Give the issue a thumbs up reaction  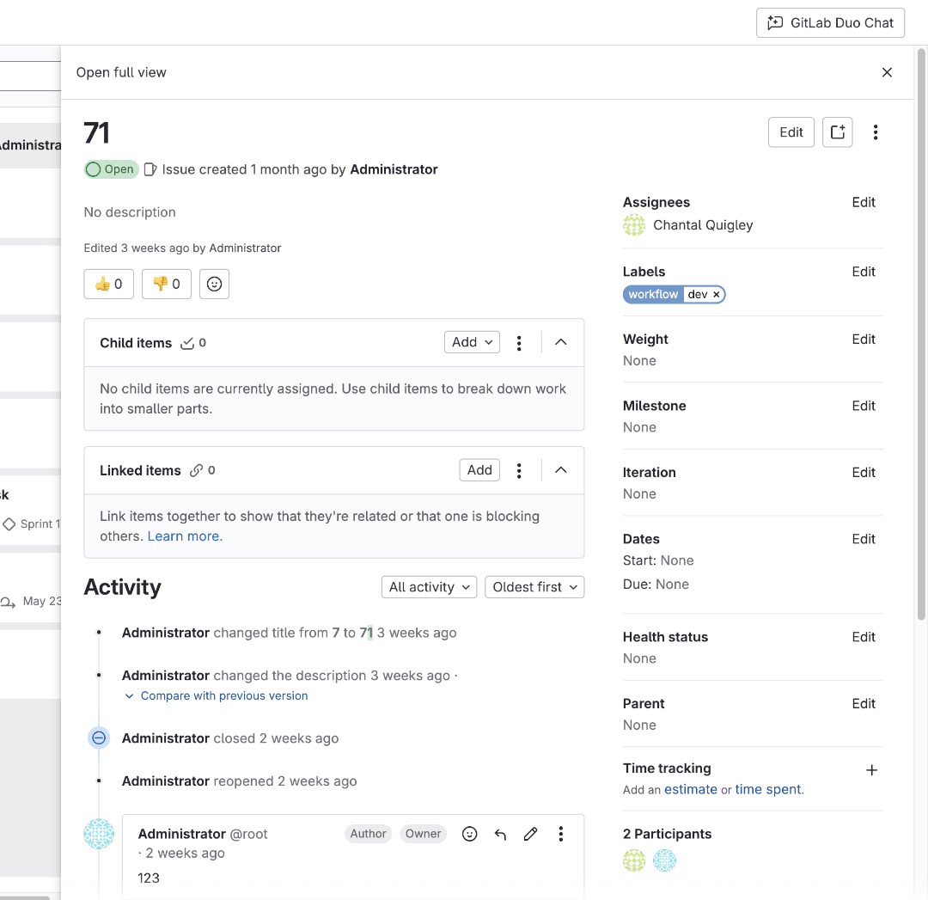[108, 284]
